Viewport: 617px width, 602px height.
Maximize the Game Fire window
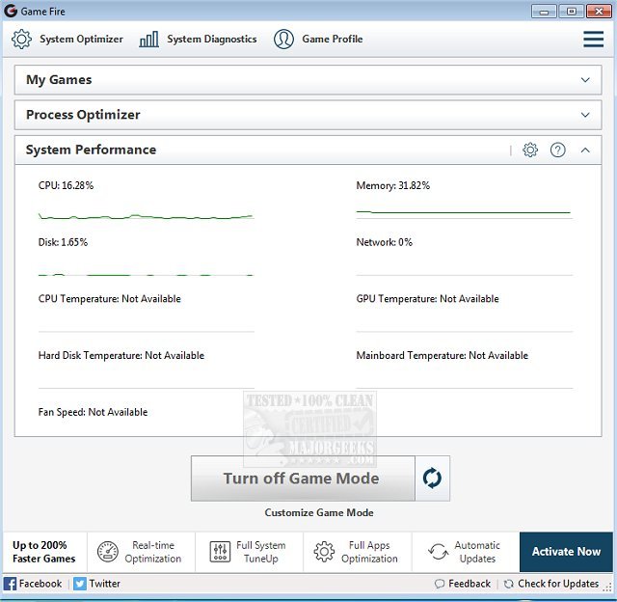[x=571, y=12]
